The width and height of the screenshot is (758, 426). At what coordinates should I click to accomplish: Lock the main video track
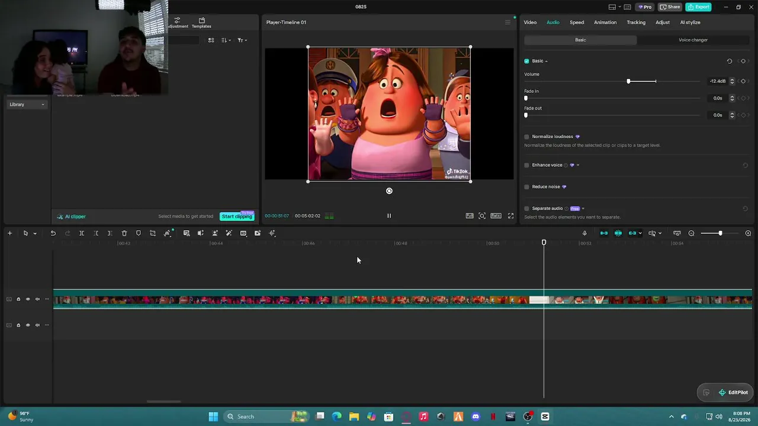point(18,299)
